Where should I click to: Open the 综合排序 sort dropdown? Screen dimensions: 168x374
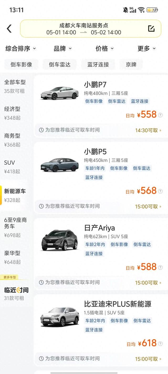(x=20, y=48)
